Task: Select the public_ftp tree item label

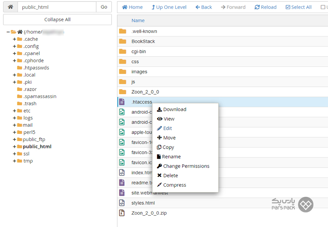Action: (34, 139)
